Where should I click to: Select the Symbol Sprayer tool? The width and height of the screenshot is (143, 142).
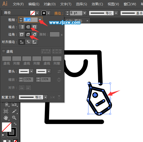click(6, 104)
